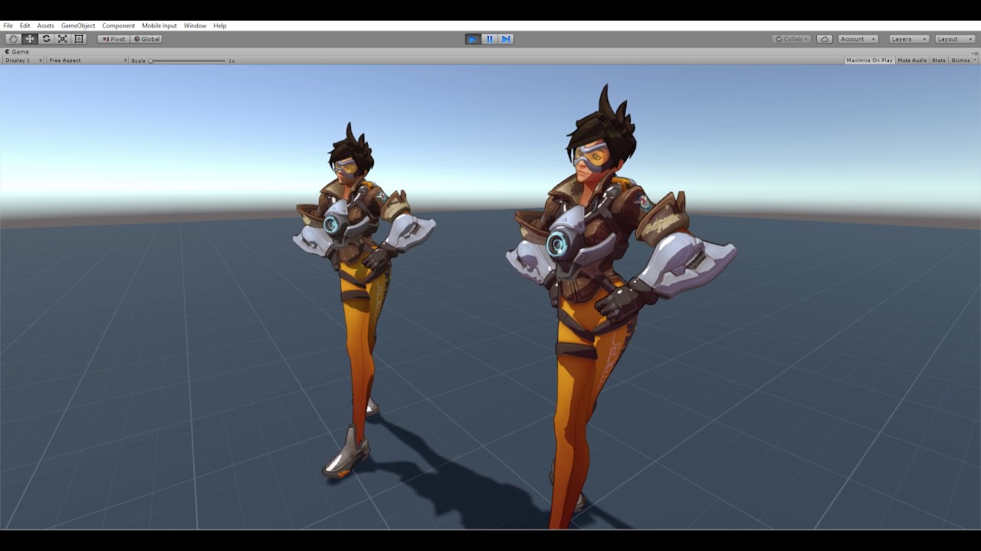Image resolution: width=981 pixels, height=551 pixels.
Task: Open the Display 1 dropdown
Action: tap(22, 60)
